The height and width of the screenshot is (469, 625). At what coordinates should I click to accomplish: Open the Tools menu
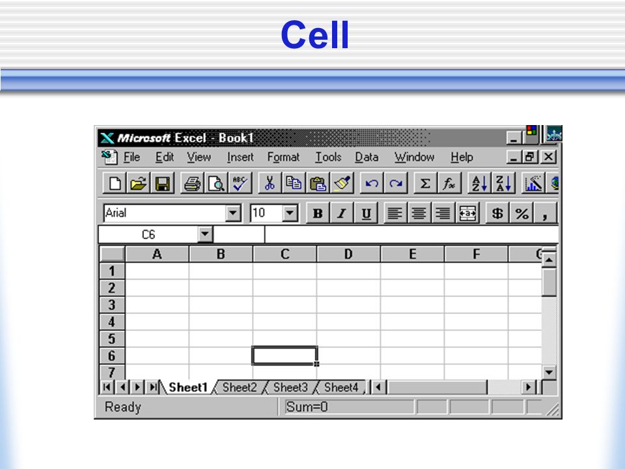(328, 157)
